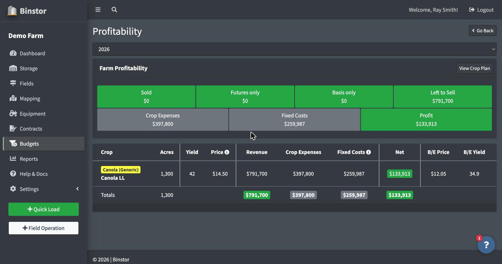Click the Field Operation button
This screenshot has width=502, height=264.
click(44, 228)
